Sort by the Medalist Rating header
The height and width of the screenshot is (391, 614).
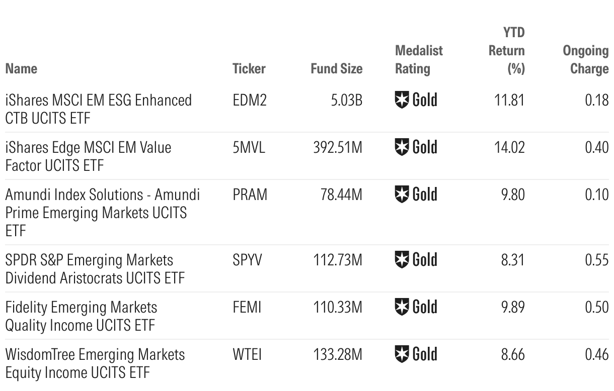[419, 59]
